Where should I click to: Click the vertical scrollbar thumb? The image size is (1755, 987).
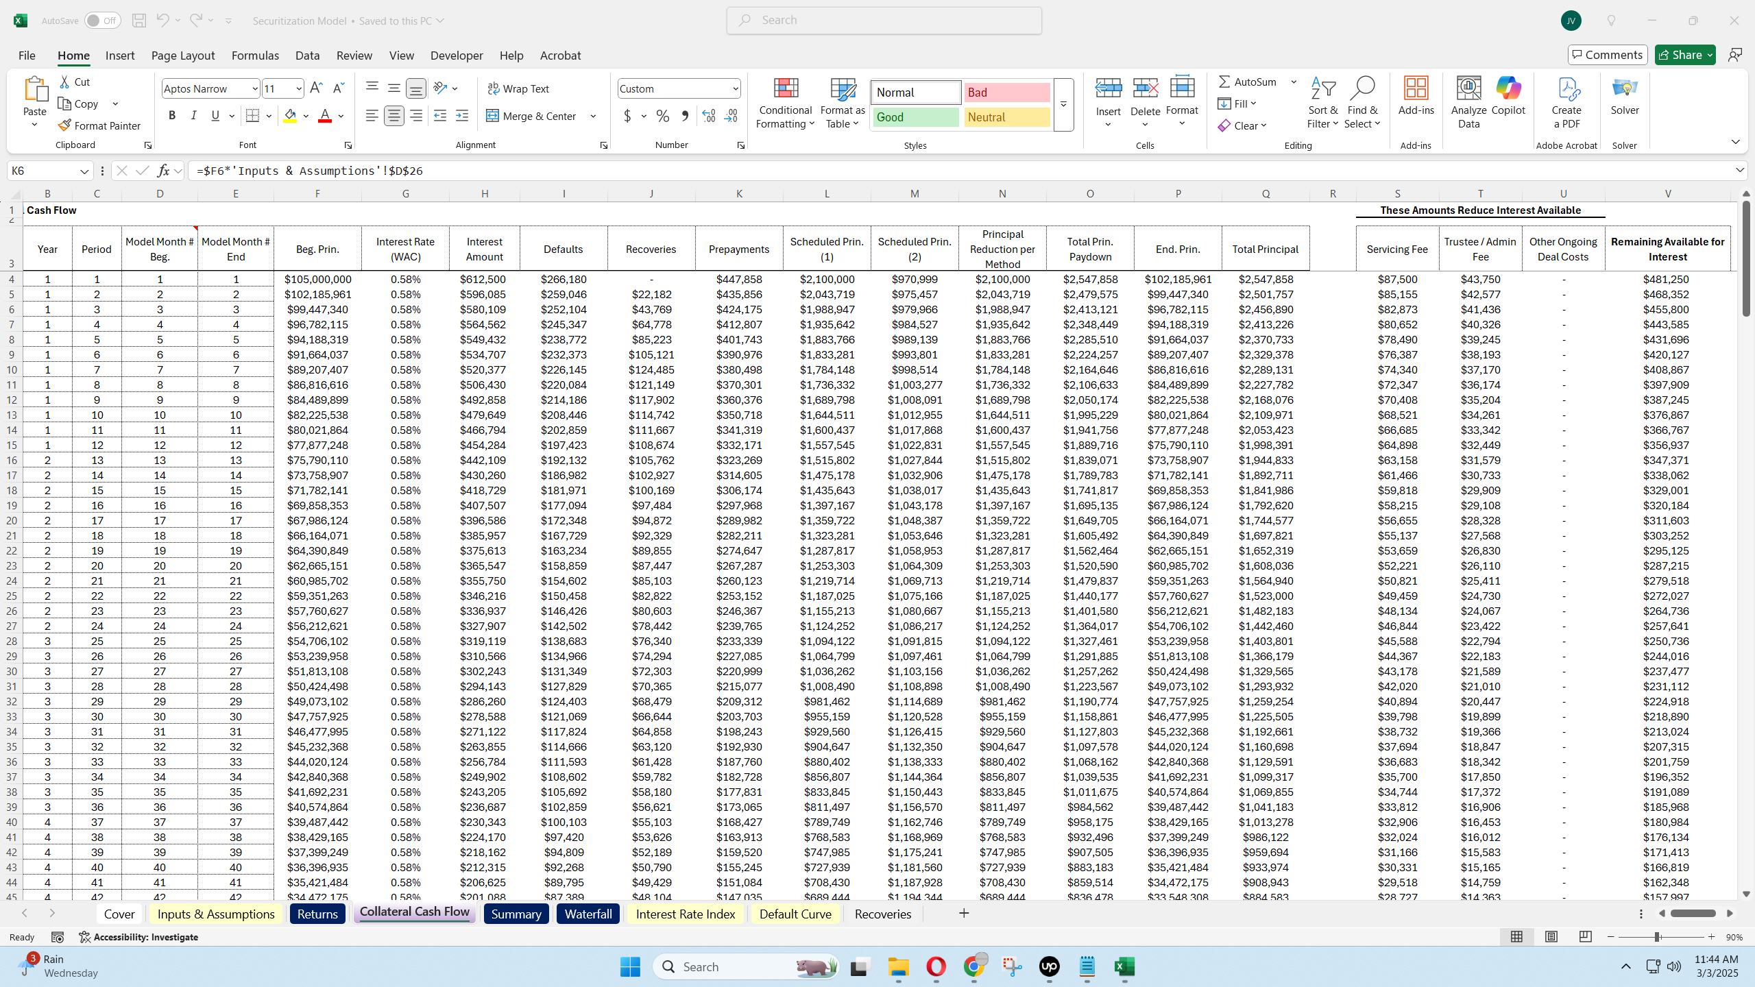(1746, 258)
